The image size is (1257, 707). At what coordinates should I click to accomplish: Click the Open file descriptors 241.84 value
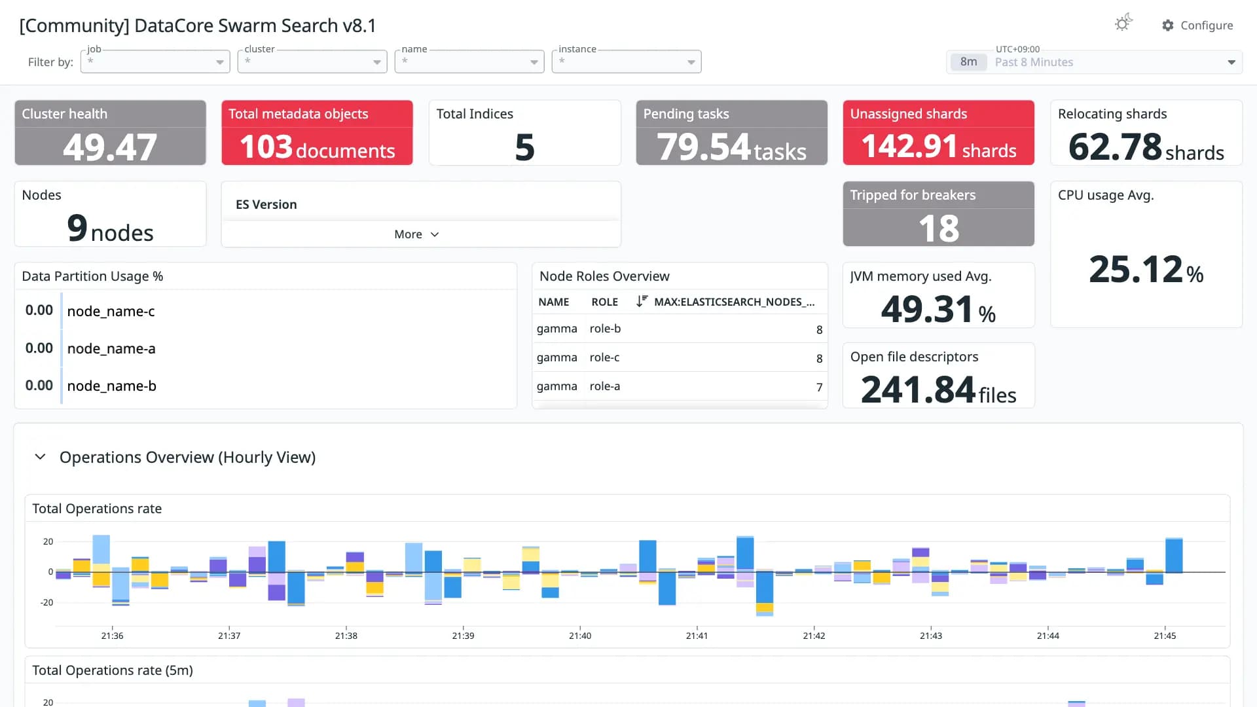pos(938,390)
